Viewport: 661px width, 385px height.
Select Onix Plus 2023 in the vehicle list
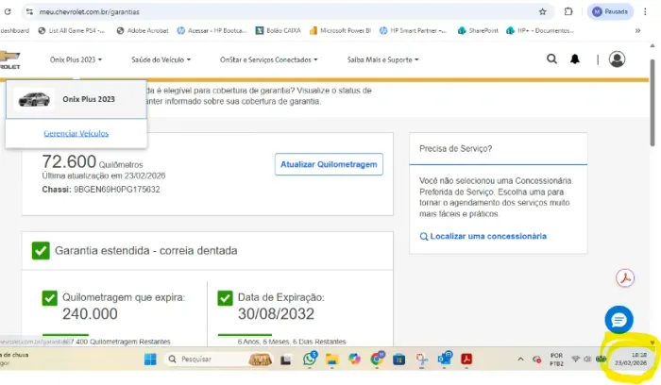(76, 99)
